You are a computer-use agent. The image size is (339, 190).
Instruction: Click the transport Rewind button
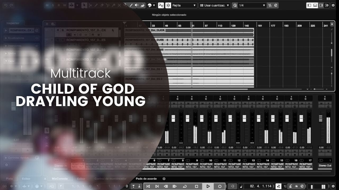166,186
